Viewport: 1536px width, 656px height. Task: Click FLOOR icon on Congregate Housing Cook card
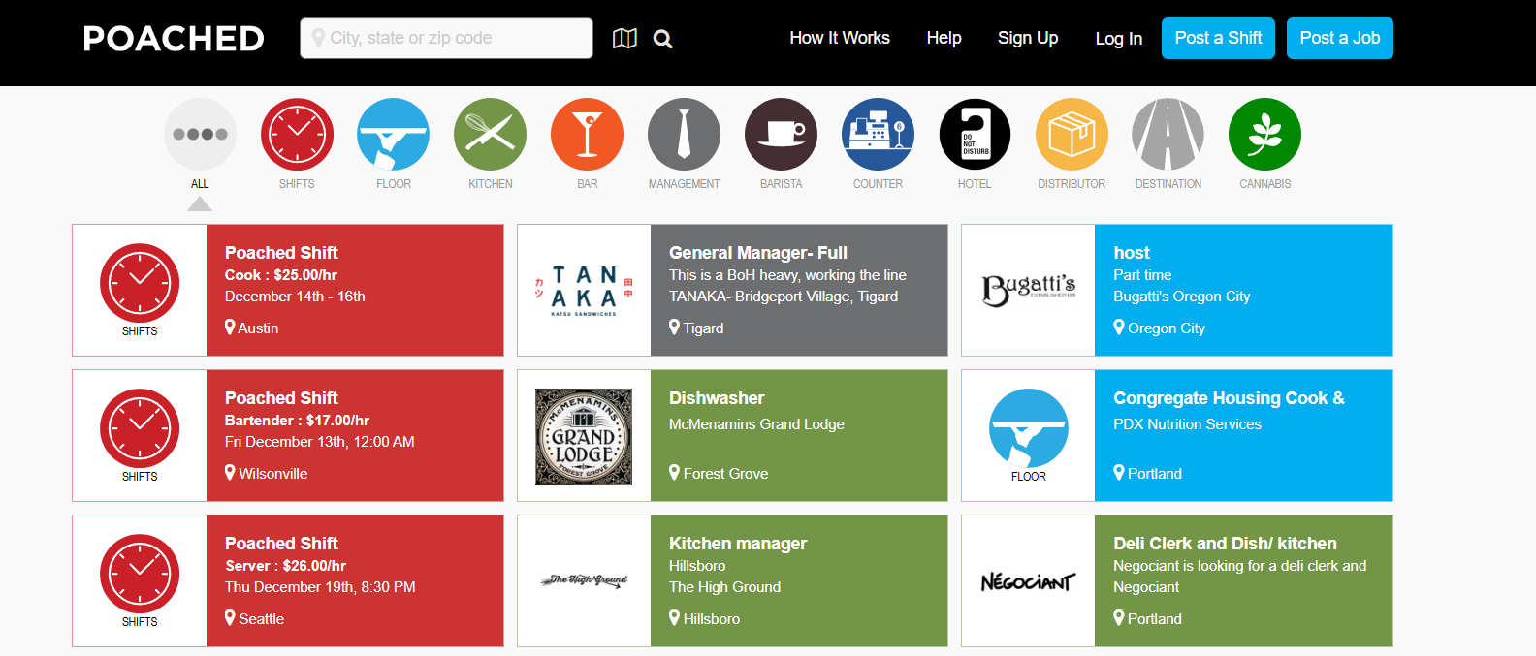(1029, 428)
